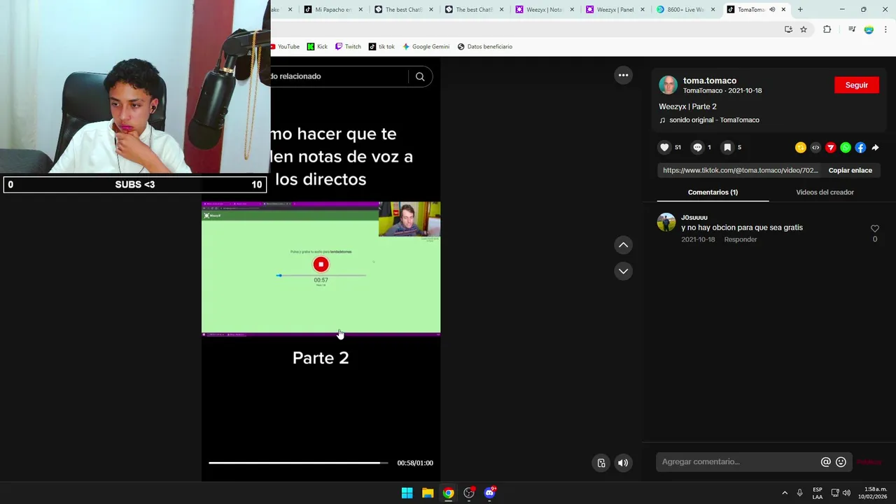Open the emoji picker in comment box
The width and height of the screenshot is (896, 504).
(x=841, y=462)
